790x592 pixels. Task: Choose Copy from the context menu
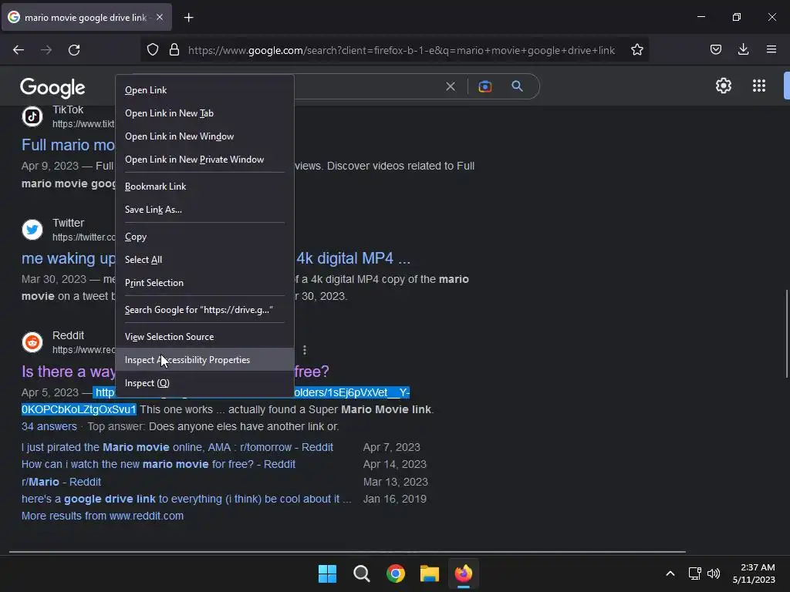tap(204, 237)
